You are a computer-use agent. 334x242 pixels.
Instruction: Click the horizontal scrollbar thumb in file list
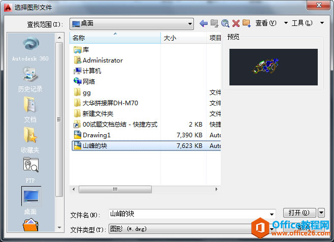[x=115, y=189]
